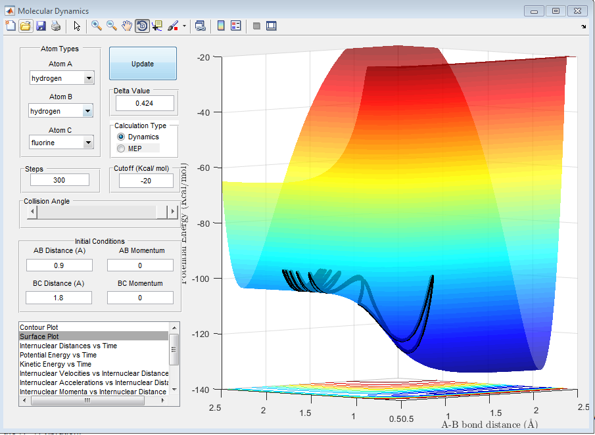
Task: Click the New Figure toolbar icon
Action: coord(11,26)
